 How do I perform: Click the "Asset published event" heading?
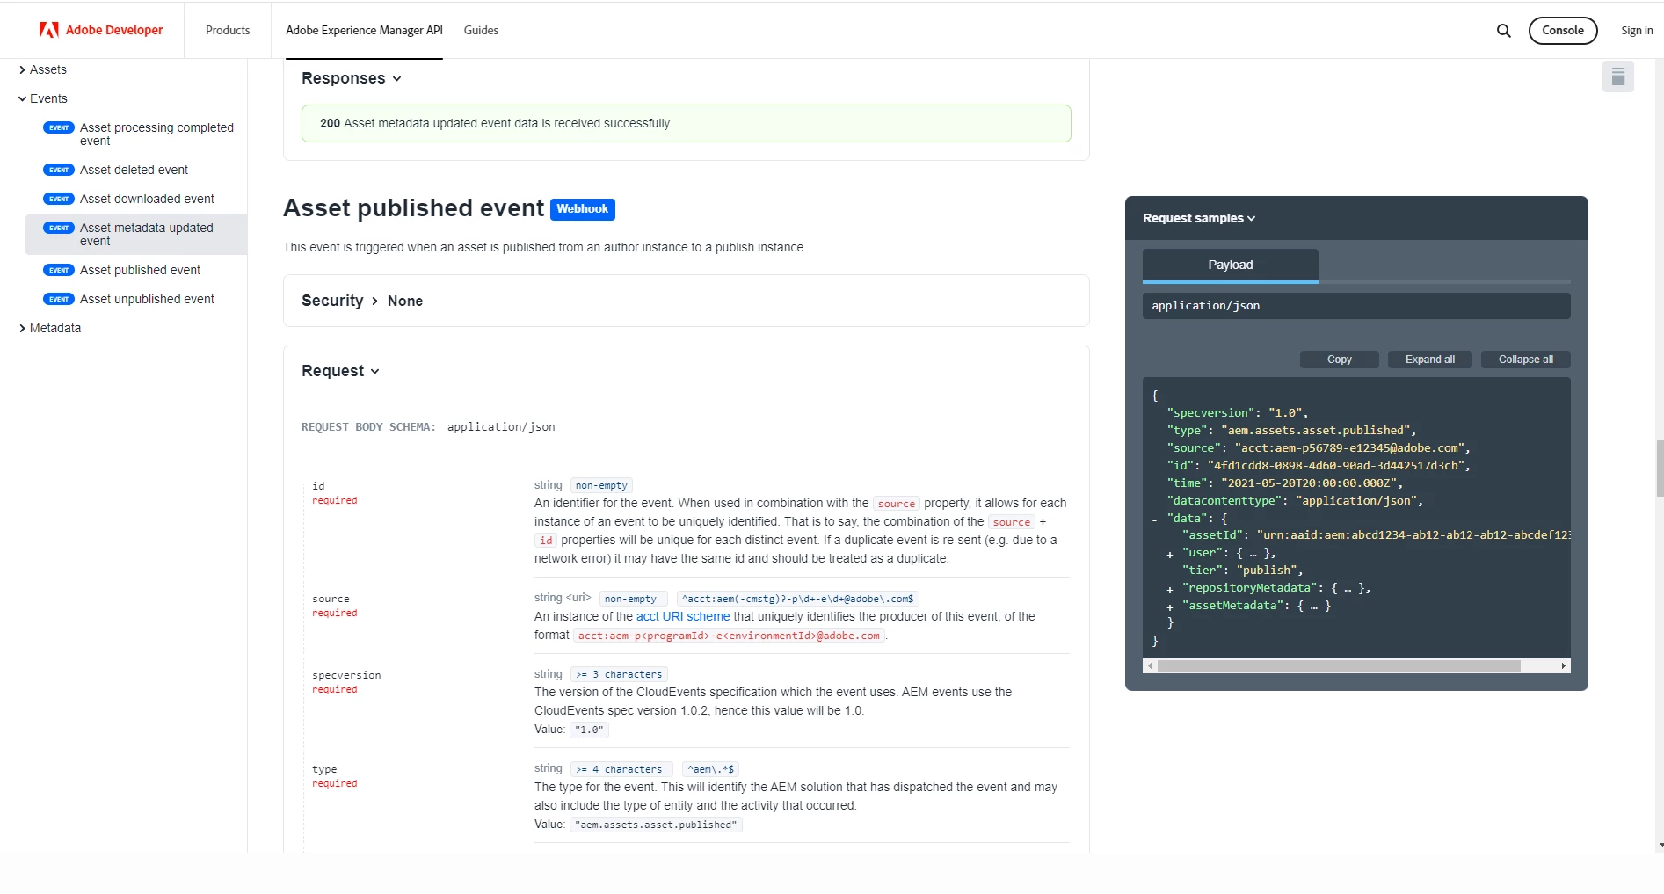413,208
